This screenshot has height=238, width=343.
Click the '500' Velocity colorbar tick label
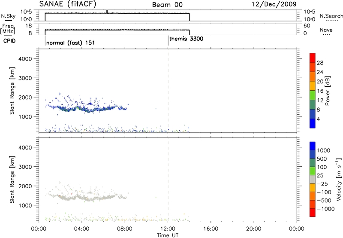322,159
